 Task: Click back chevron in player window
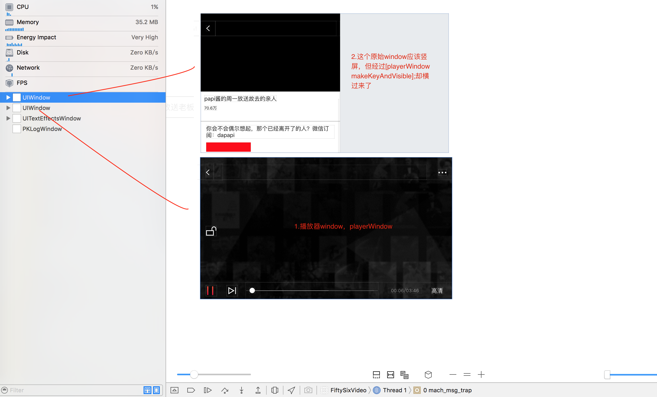[208, 172]
